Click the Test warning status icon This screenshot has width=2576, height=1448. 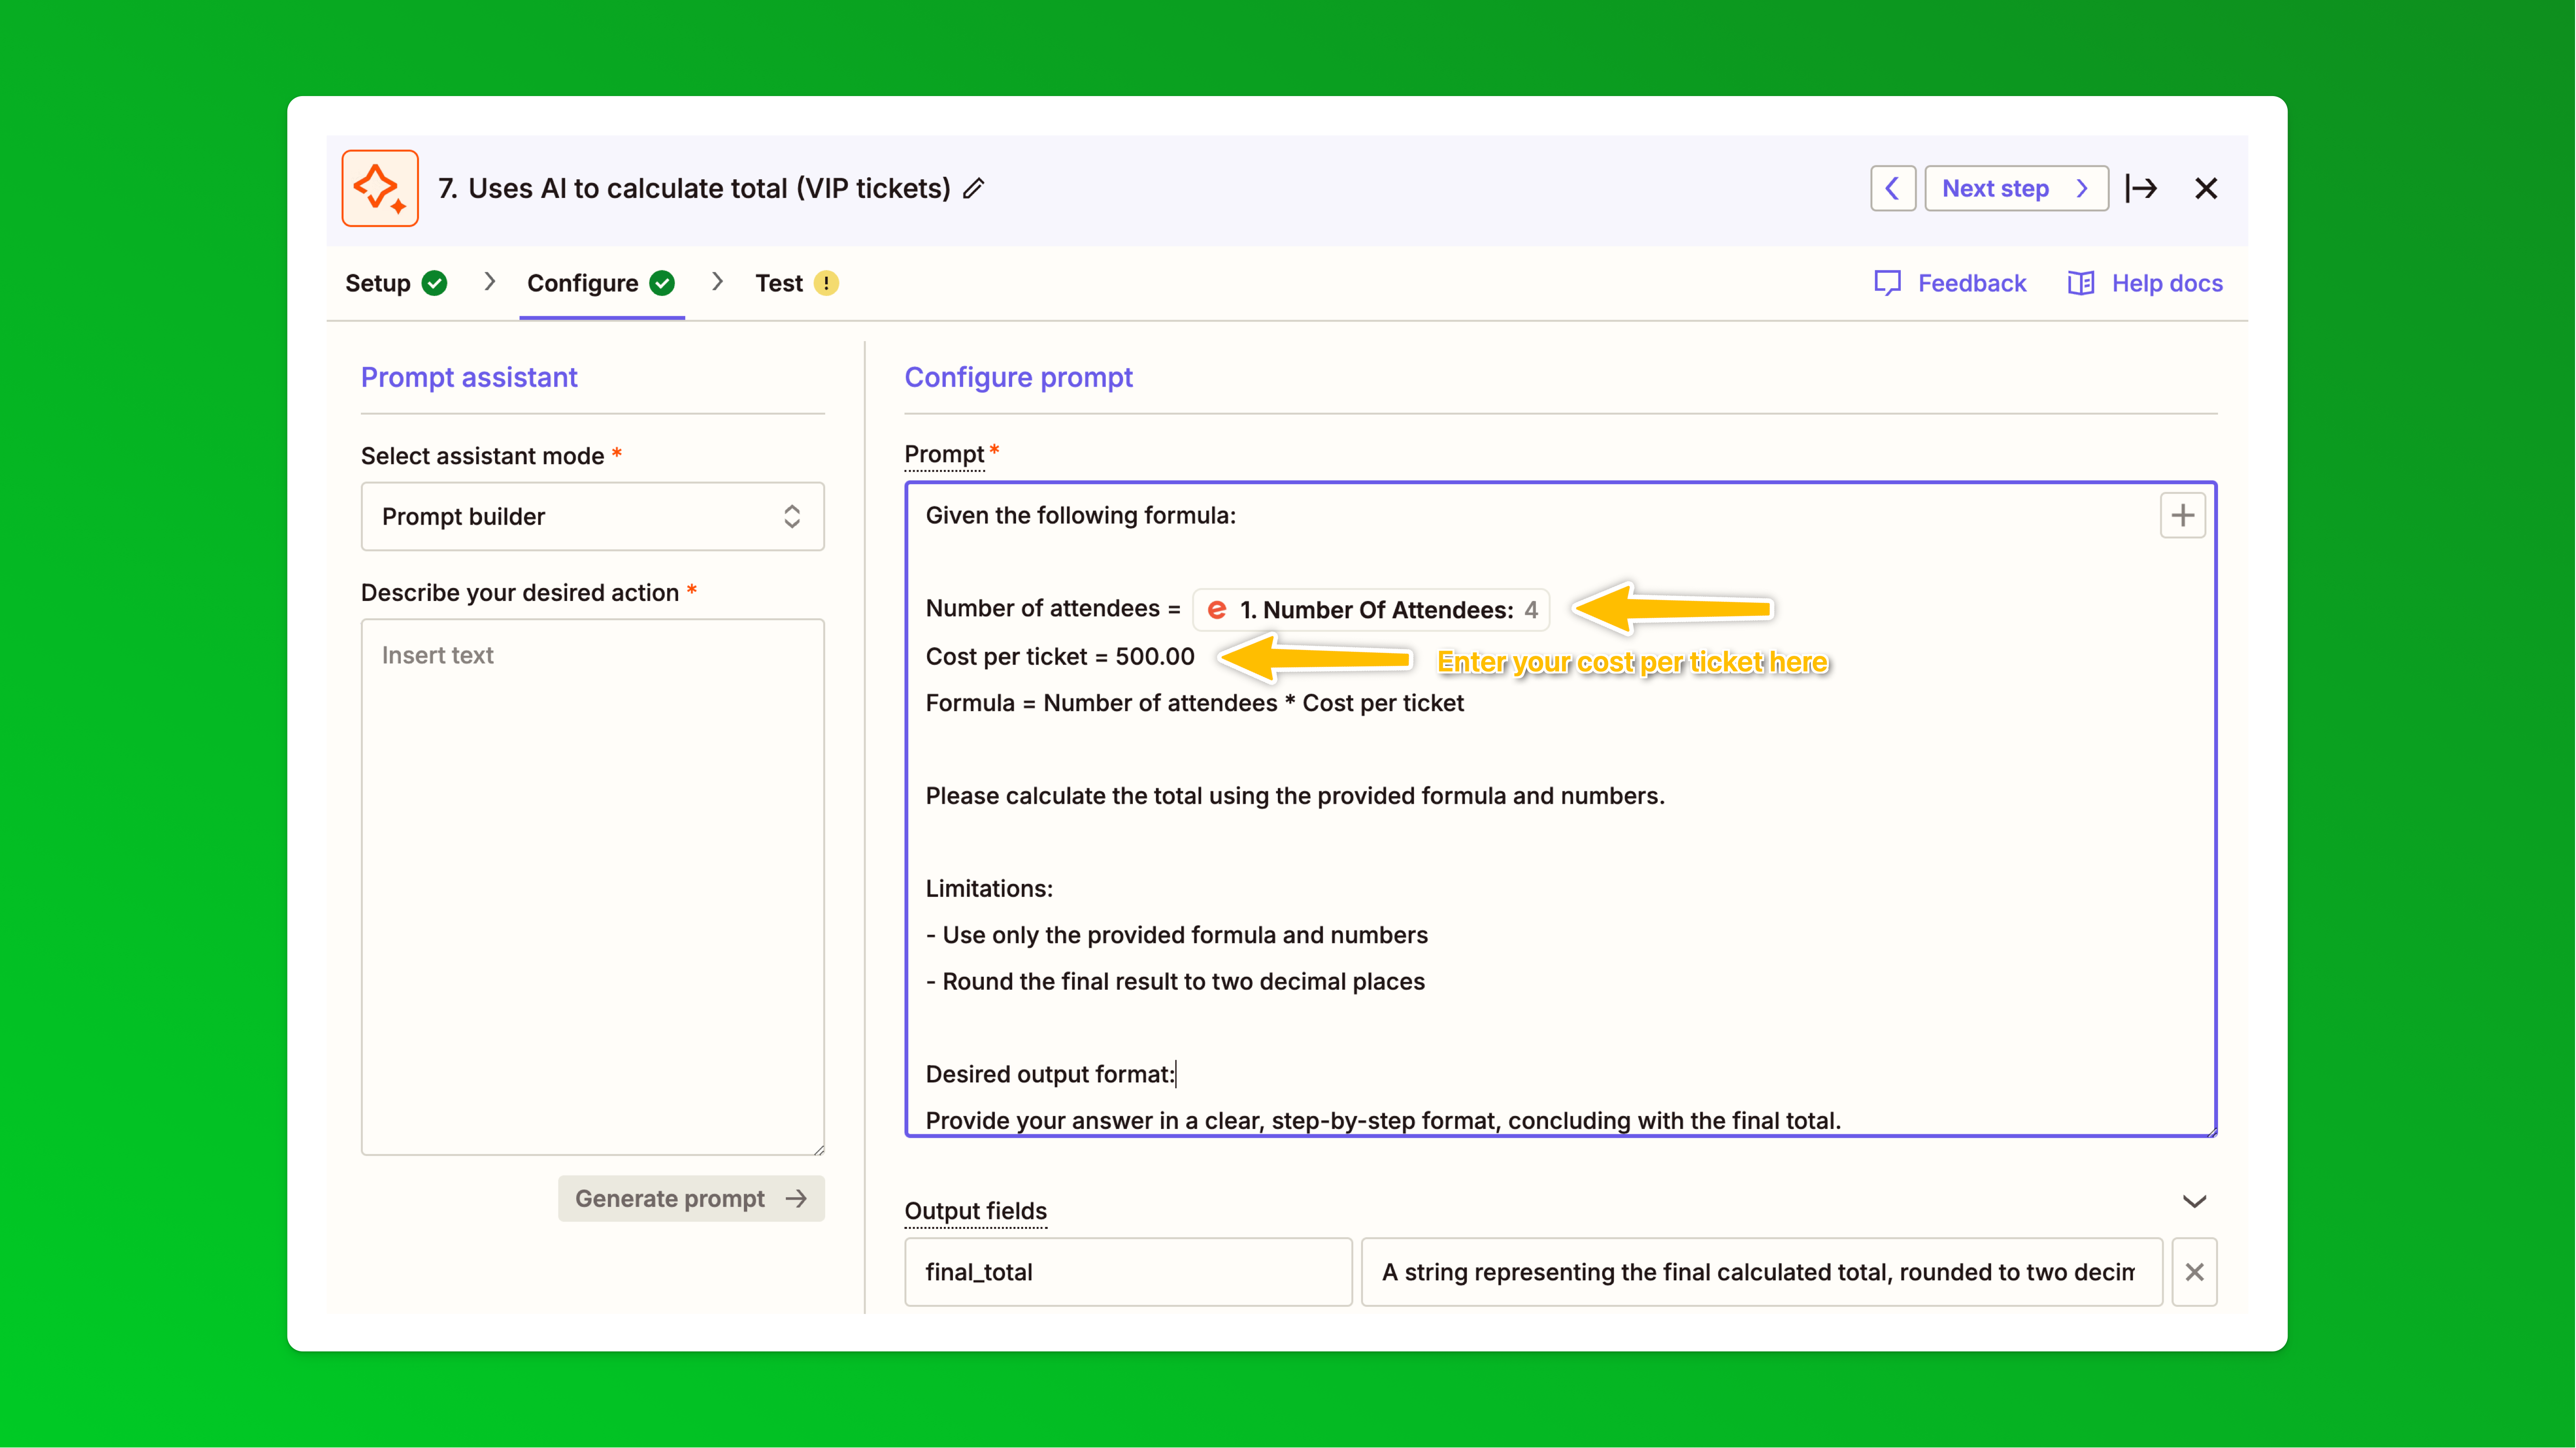pyautogui.click(x=826, y=283)
